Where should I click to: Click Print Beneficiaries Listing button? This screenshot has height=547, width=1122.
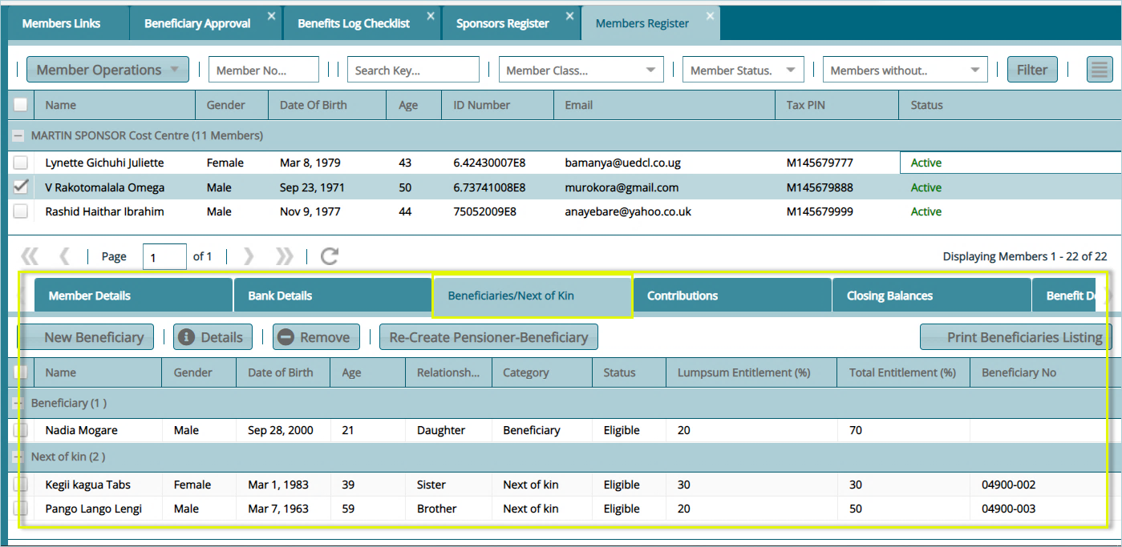(1016, 337)
